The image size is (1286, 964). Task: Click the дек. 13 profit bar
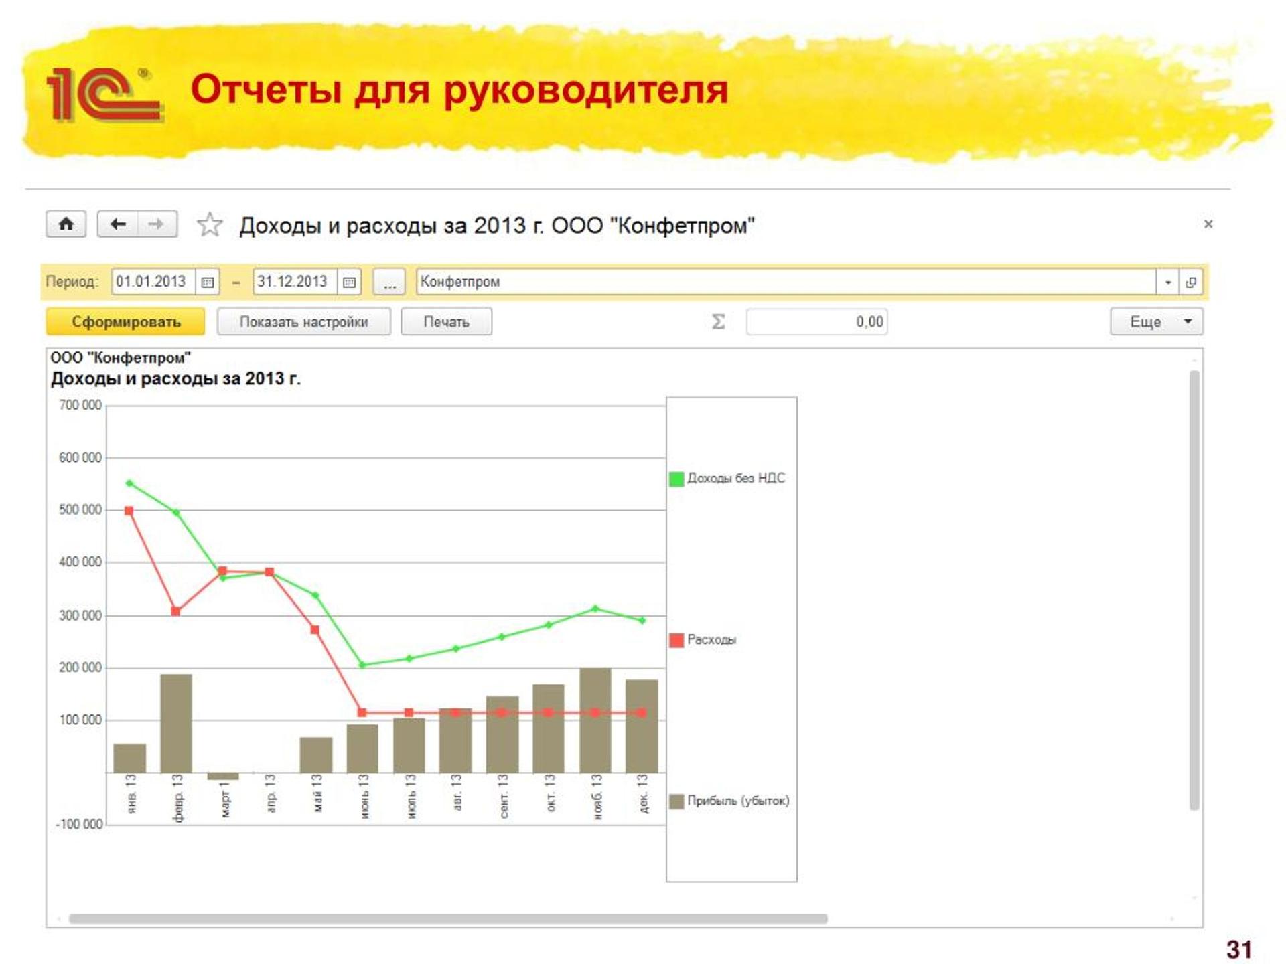pos(642,726)
